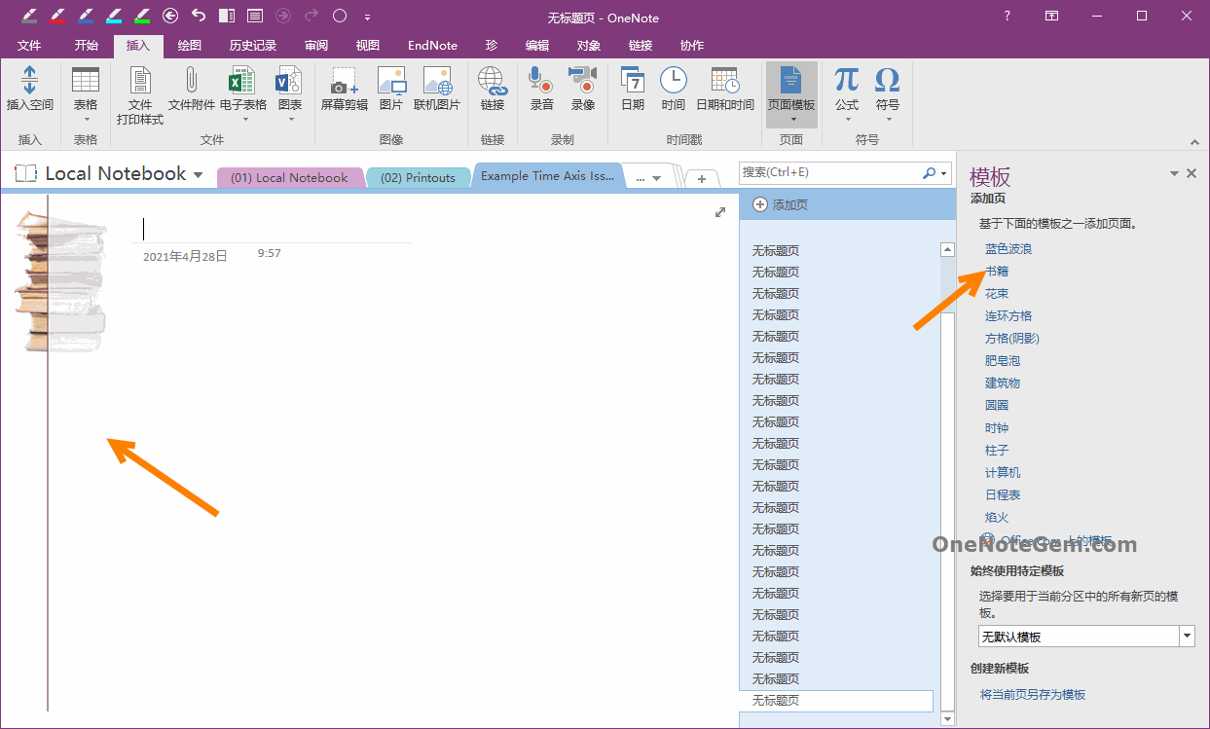
Task: Open the Local Notebook notebook dropdown
Action: point(199,175)
